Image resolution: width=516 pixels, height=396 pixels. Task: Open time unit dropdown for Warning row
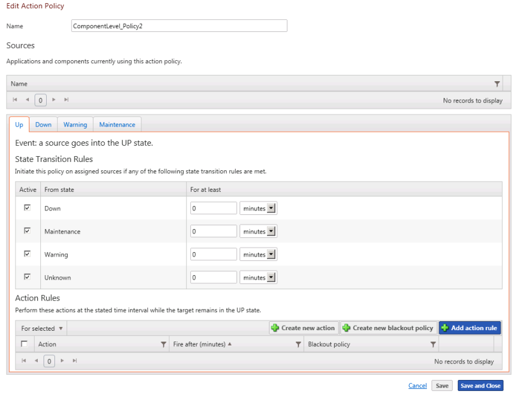click(x=259, y=254)
